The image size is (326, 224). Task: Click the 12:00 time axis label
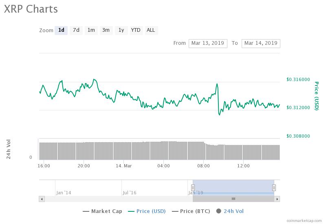(243, 166)
